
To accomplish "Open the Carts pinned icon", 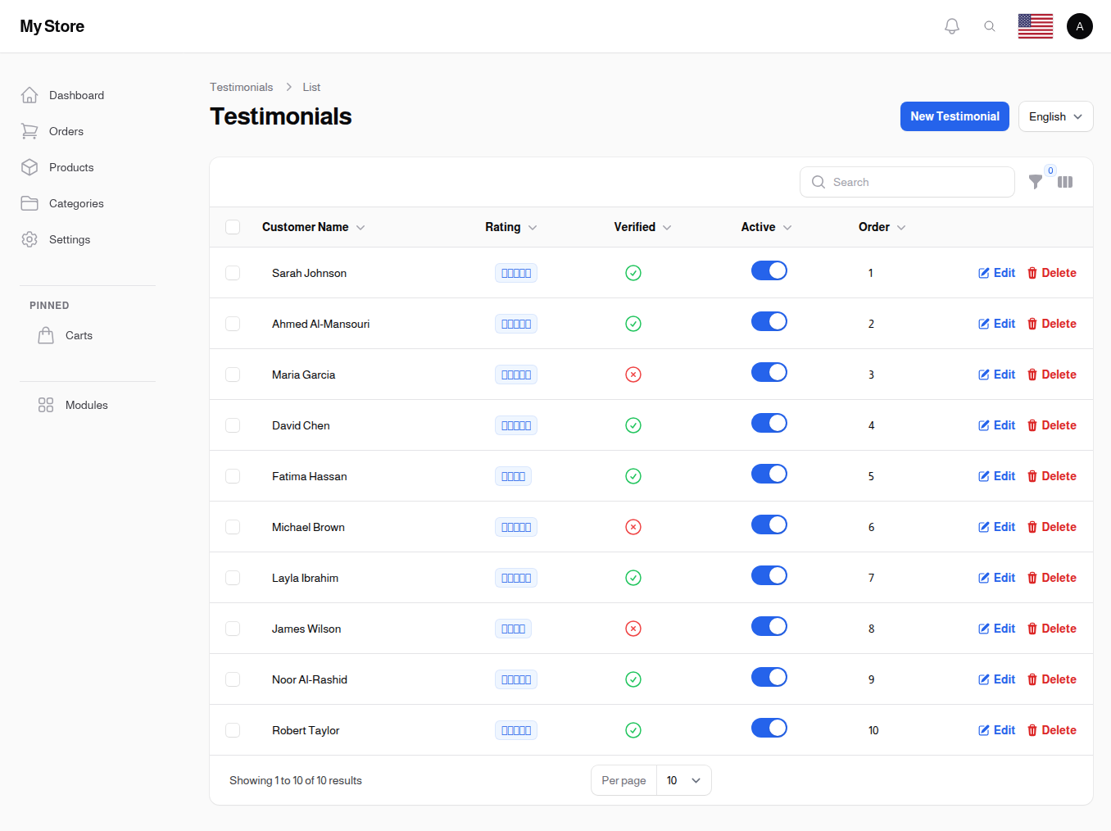I will point(46,335).
